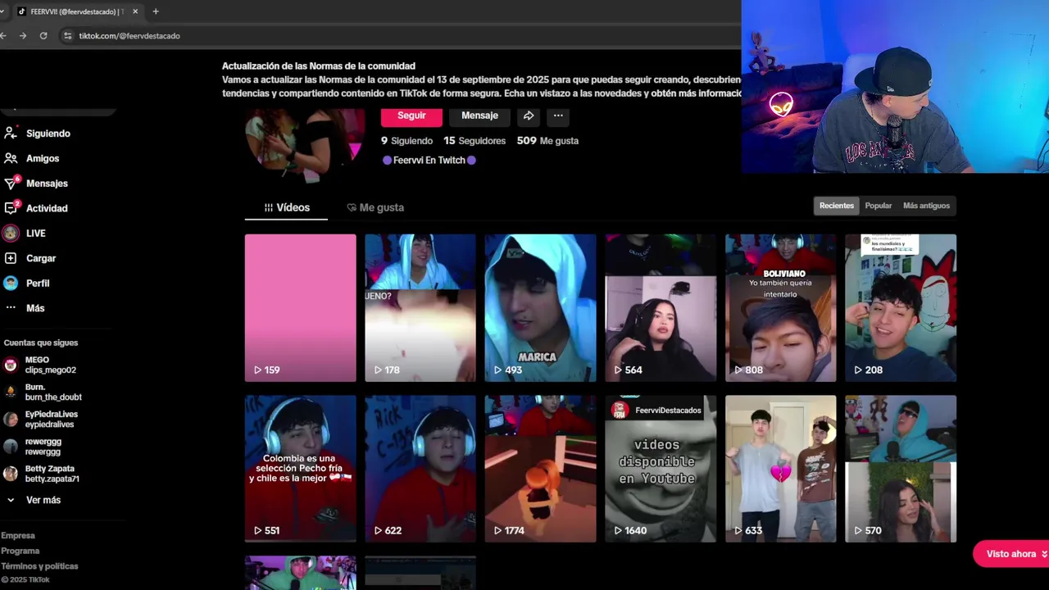
Task: Open Amigos in the sidebar
Action: tap(33, 158)
